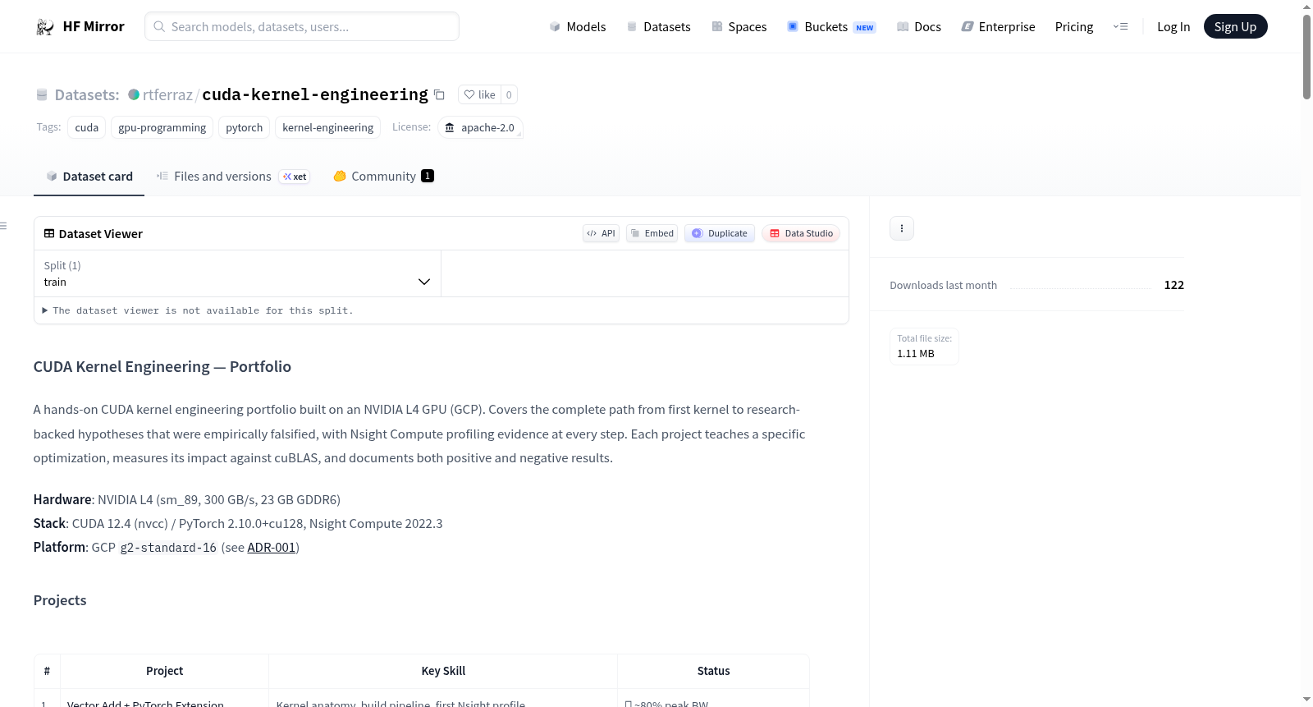
Task: Click the apache-2.0 license icon
Action: click(x=450, y=127)
